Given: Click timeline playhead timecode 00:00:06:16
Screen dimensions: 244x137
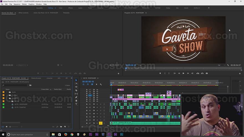Looking at the screenshot, I should (x=88, y=82).
